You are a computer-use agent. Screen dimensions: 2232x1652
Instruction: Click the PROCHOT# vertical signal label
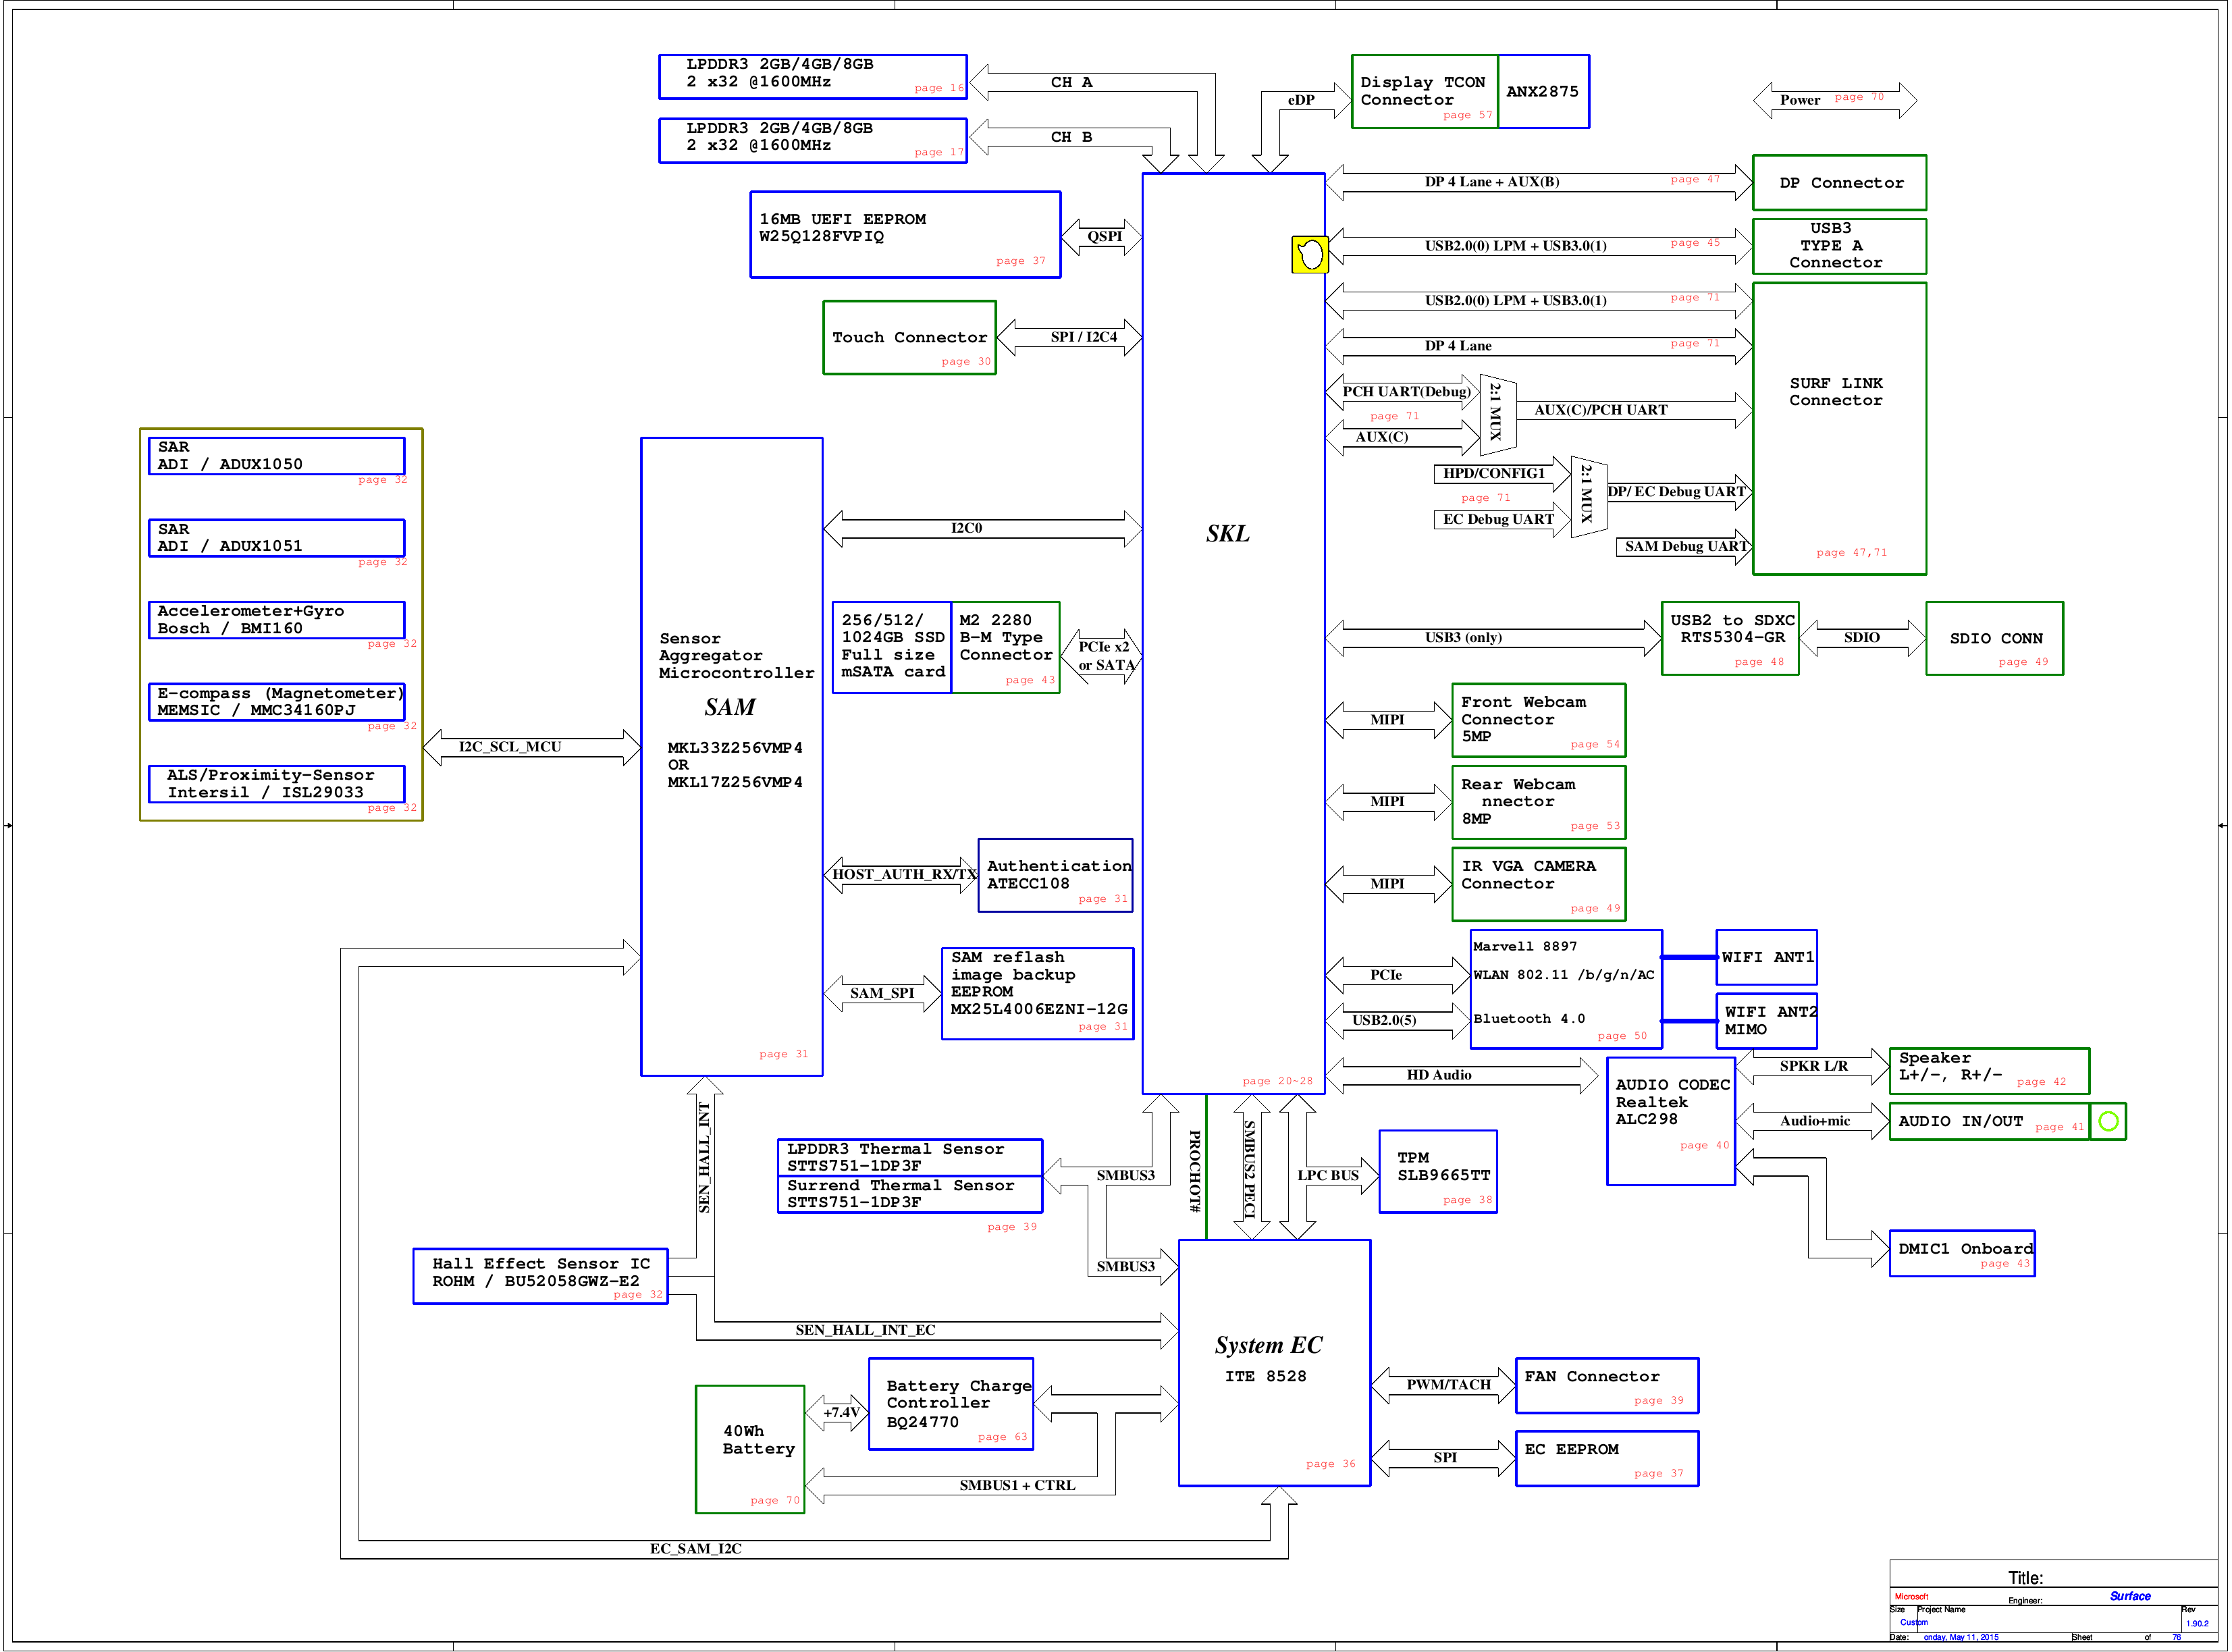coord(1194,1172)
